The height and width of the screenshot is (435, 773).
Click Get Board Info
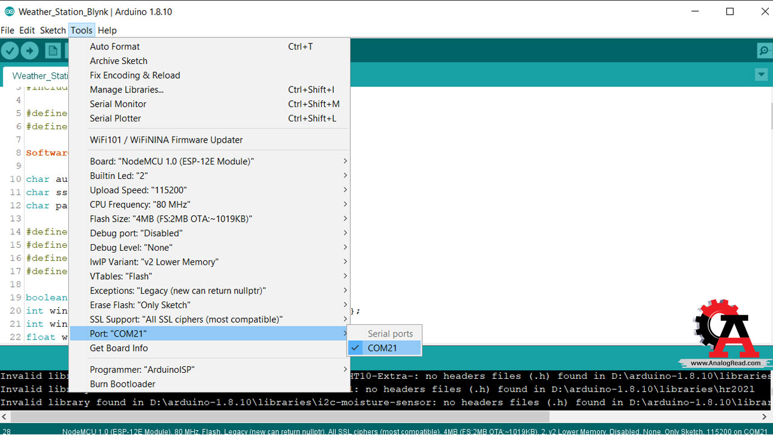tap(209, 348)
